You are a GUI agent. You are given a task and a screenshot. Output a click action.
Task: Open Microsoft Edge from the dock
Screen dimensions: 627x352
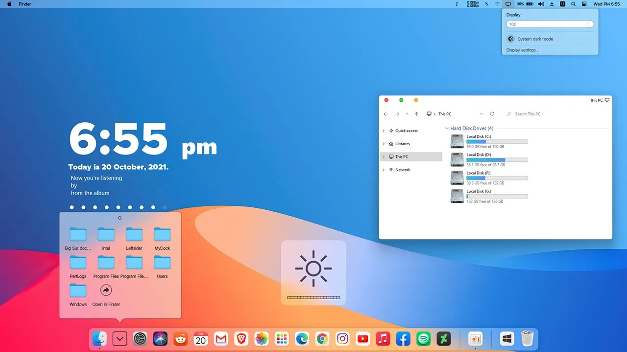(x=302, y=338)
